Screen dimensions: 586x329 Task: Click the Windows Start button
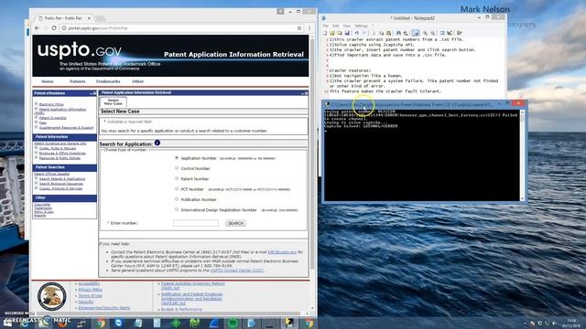7,323
